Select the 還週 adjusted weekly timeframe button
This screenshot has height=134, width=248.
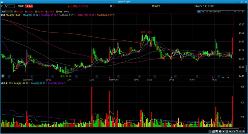(x=215, y=12)
